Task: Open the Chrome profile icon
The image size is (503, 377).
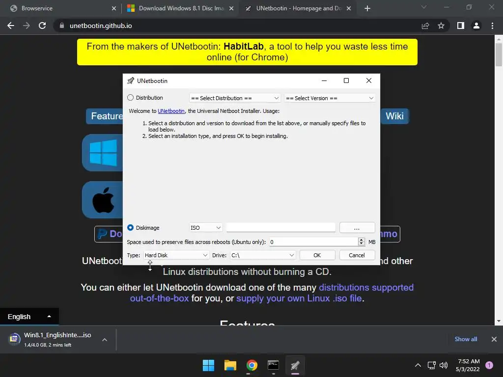Action: [x=476, y=26]
